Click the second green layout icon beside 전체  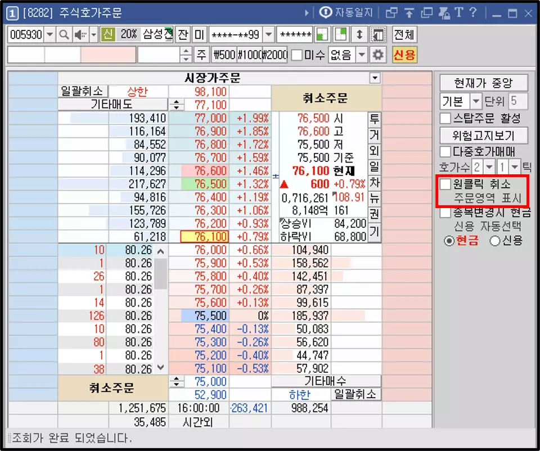[x=340, y=34]
